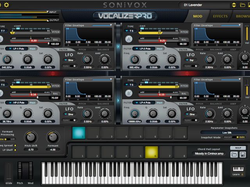The image size is (250, 187).
Task: Click the B² module button
Action: pos(129,93)
